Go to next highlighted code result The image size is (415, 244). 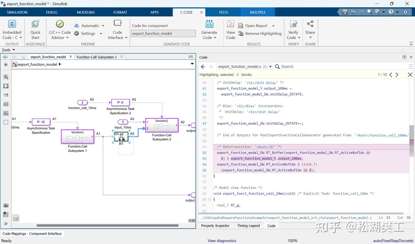(397, 75)
